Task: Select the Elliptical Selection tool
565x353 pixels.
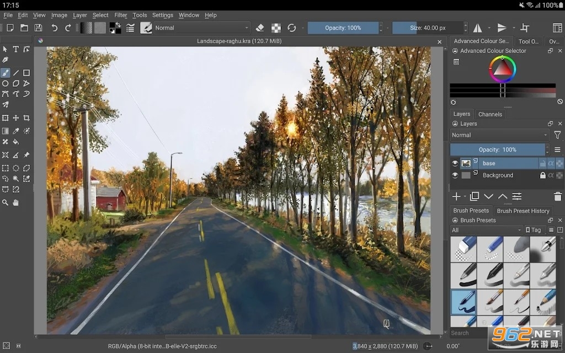Action: coord(16,168)
